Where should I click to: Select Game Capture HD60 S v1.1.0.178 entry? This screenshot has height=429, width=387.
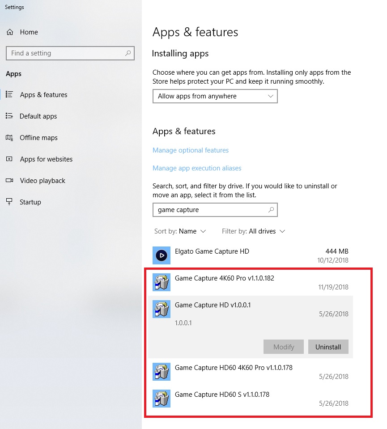(251, 399)
